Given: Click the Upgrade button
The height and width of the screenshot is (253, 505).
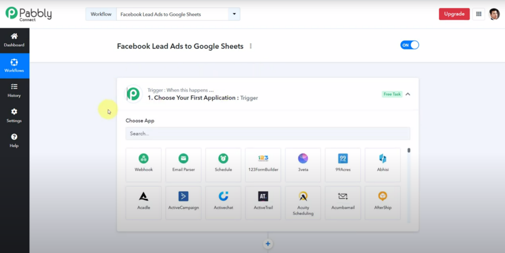Looking at the screenshot, I should (x=454, y=14).
